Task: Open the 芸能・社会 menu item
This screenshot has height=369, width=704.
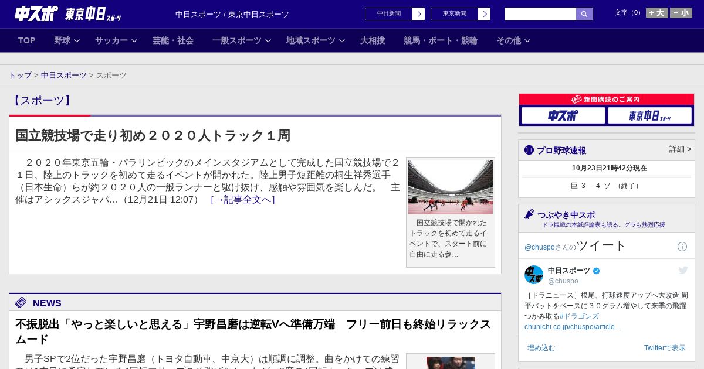Action: point(173,40)
